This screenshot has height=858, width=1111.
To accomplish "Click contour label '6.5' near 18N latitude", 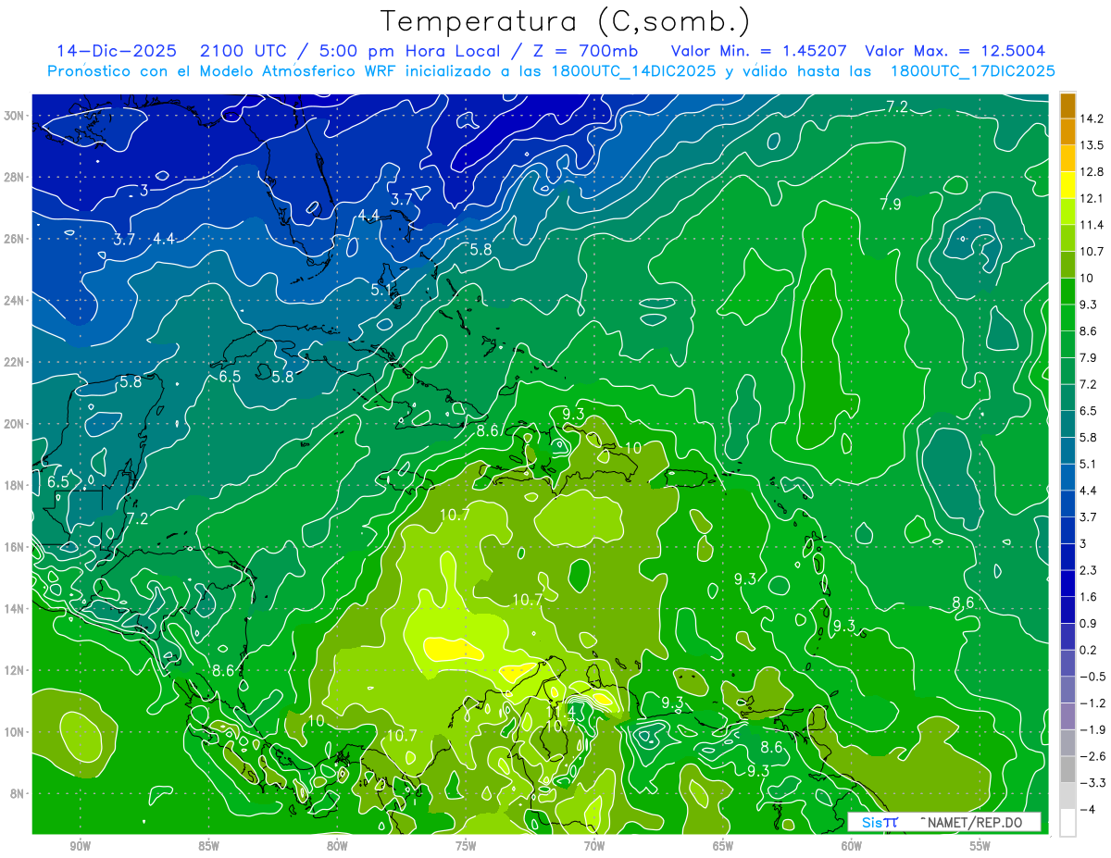I will point(58,482).
